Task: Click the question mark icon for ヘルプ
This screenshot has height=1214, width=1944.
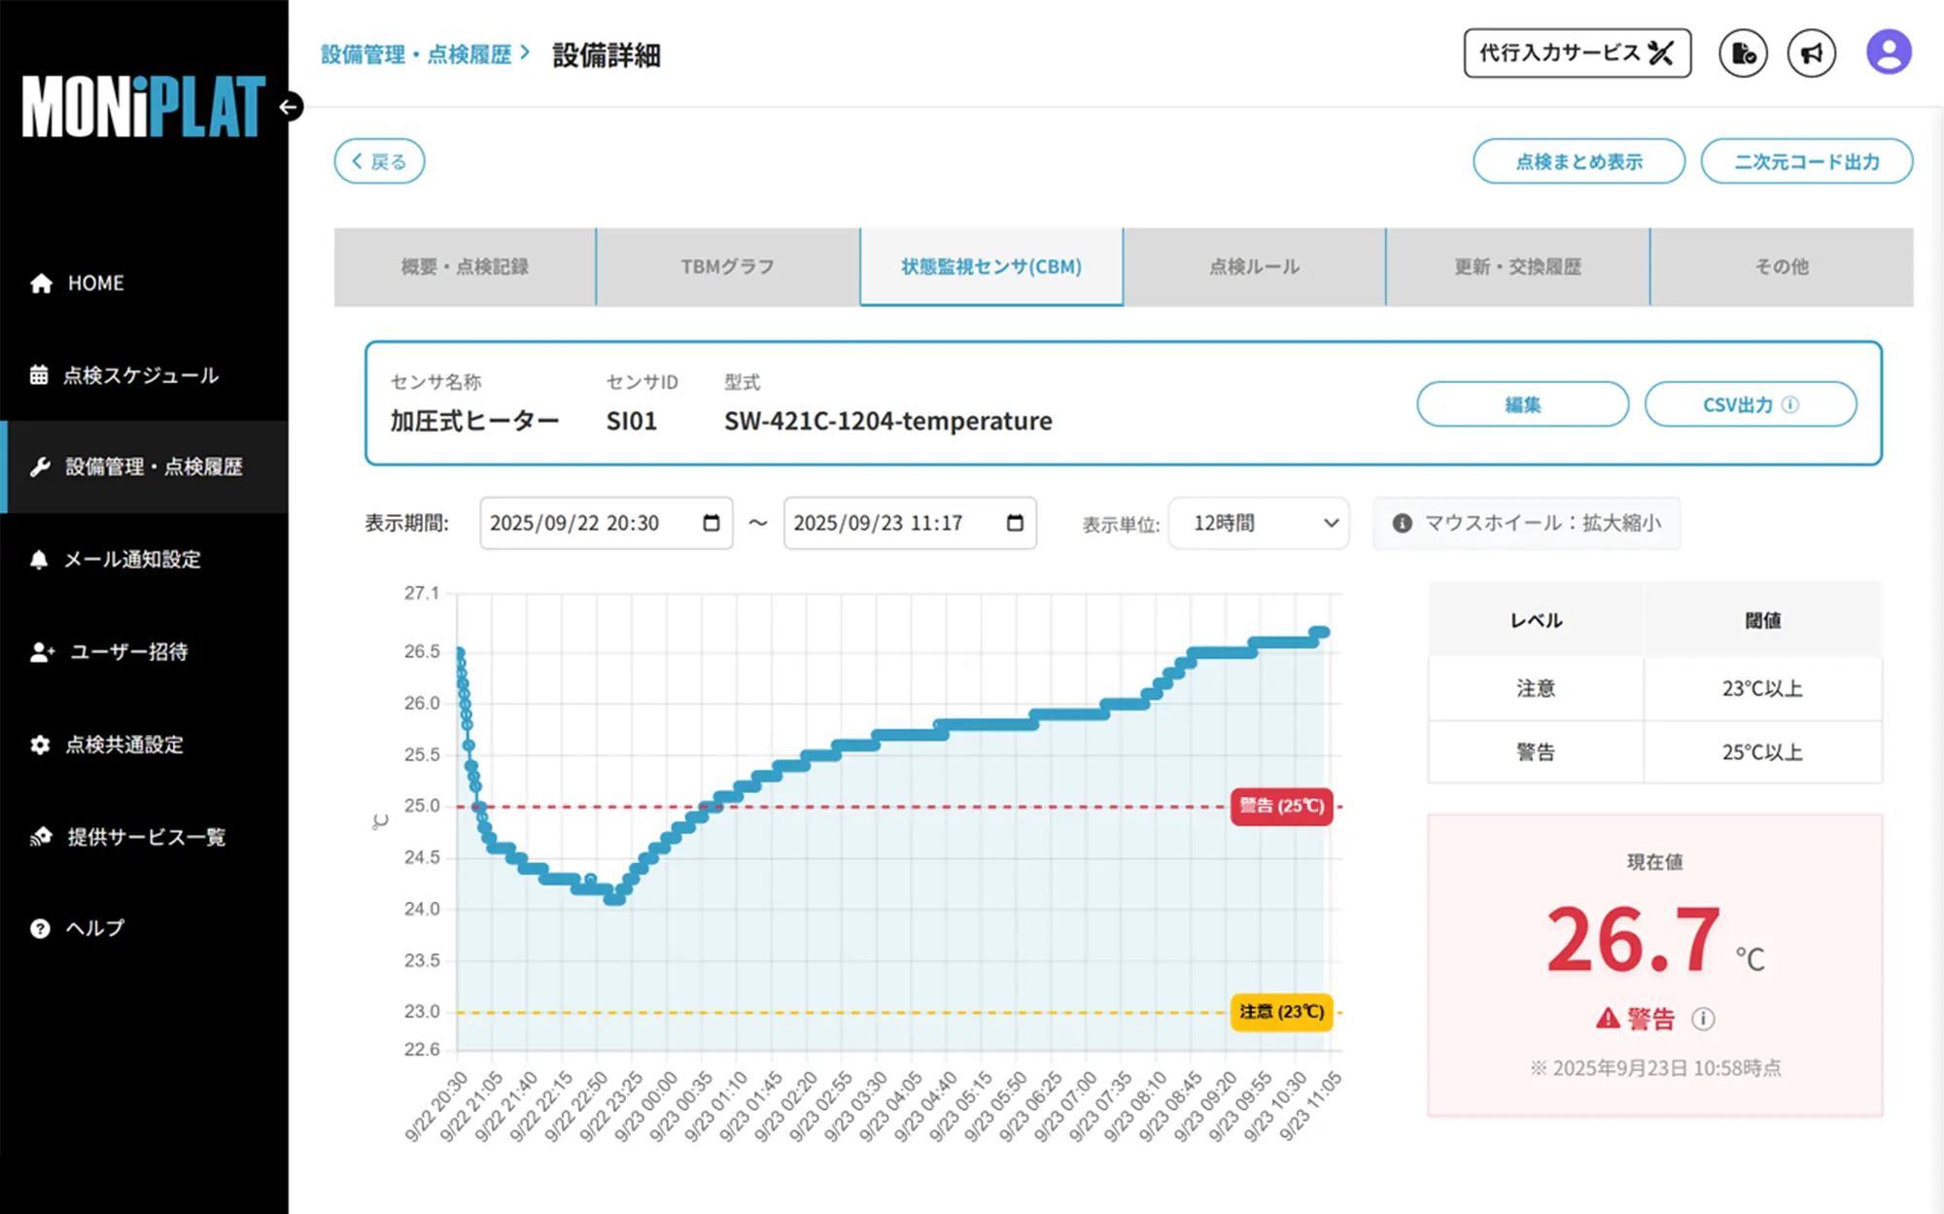Action: (x=41, y=928)
